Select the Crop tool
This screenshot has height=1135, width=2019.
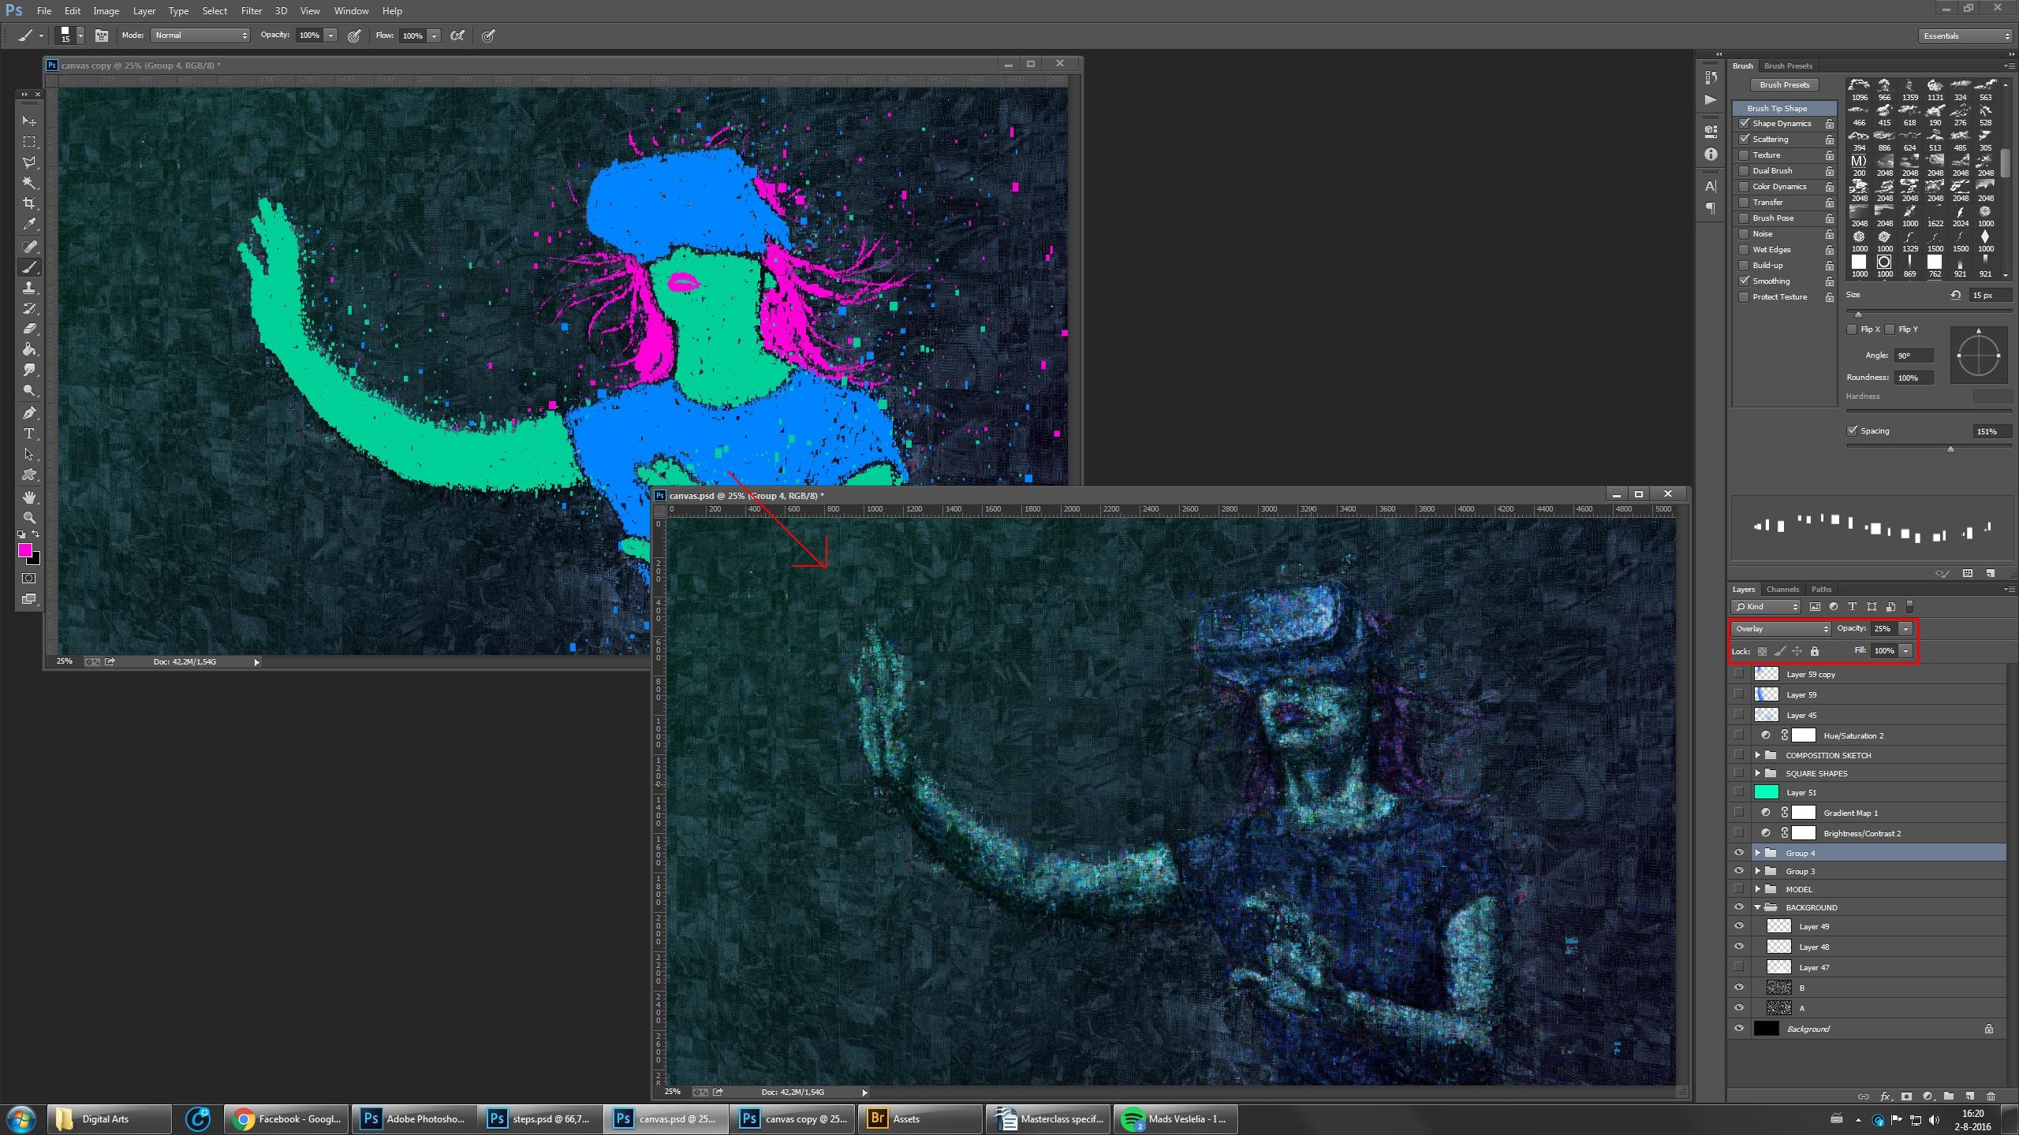click(x=29, y=203)
